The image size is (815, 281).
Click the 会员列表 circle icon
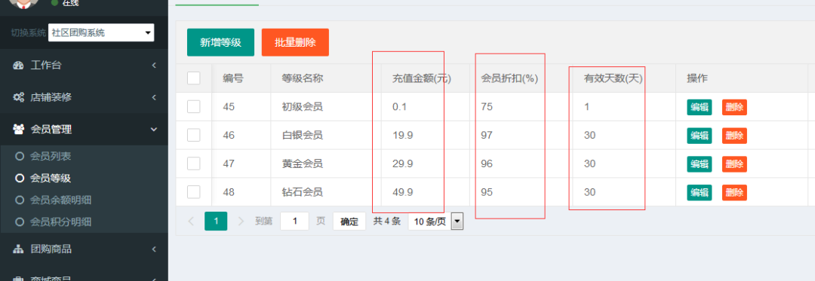(20, 156)
